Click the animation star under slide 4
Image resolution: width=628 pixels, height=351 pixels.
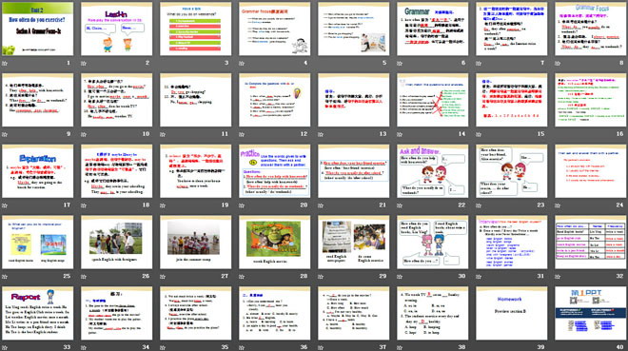click(242, 63)
